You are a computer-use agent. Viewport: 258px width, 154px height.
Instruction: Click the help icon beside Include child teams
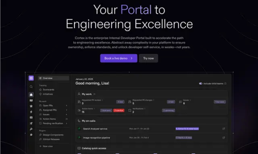(225, 83)
